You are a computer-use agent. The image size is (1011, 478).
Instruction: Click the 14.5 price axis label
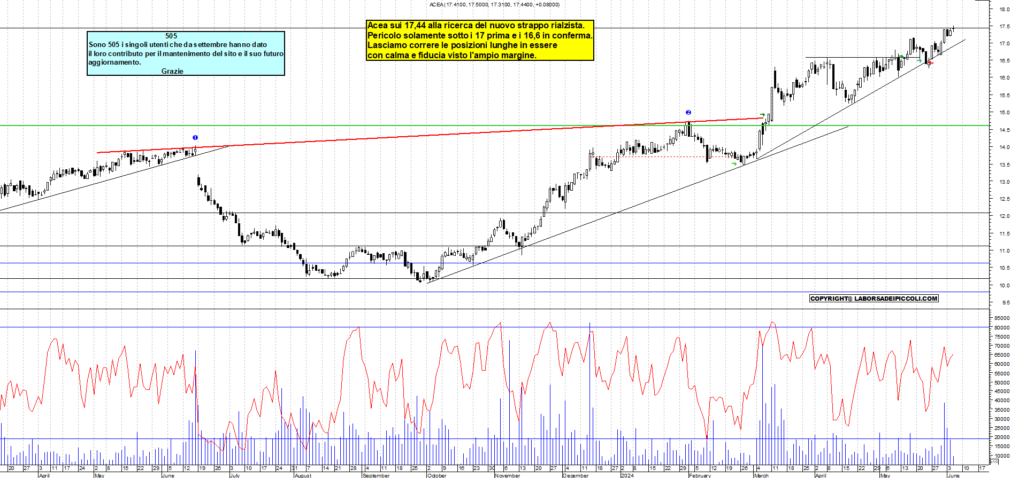tap(1004, 130)
